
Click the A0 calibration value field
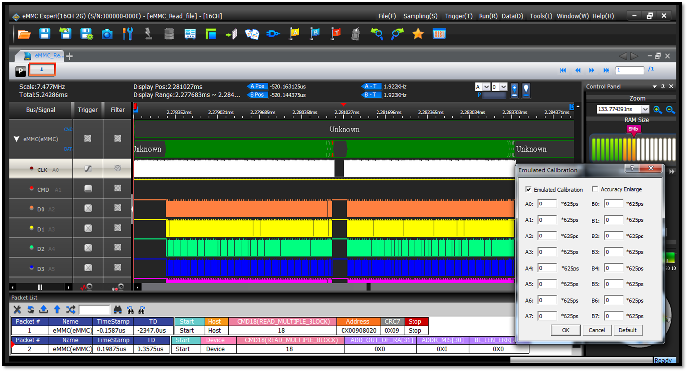tap(547, 204)
